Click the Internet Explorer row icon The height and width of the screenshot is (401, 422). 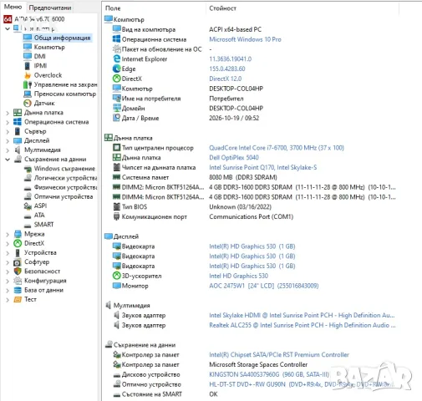pyautogui.click(x=116, y=58)
